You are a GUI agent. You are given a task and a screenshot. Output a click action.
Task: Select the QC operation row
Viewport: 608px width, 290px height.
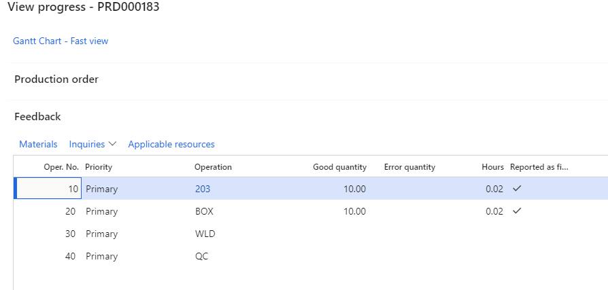coord(311,256)
